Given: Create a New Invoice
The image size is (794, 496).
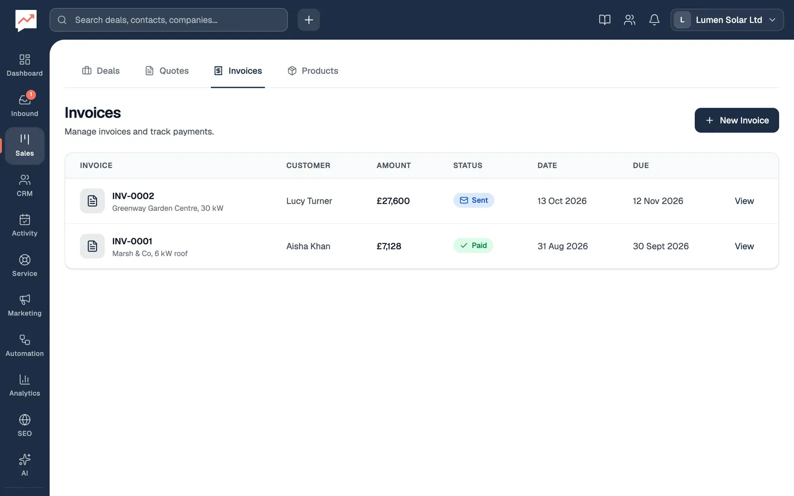Looking at the screenshot, I should (x=736, y=121).
